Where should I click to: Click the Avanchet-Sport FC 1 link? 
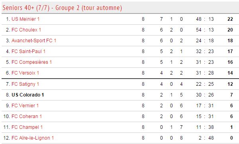(x=34, y=41)
